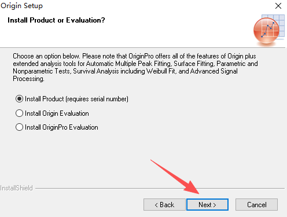This screenshot has width=287, height=217.
Task: Cancel the Origin installation
Action: (x=256, y=205)
